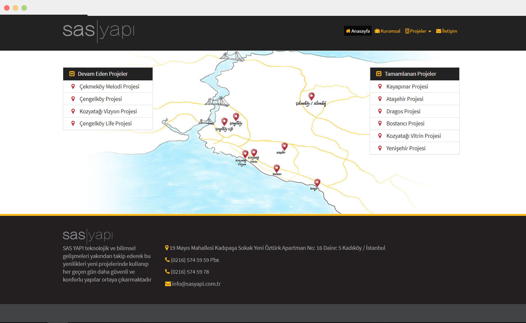The height and width of the screenshot is (323, 526).
Task: Navigate to the İletişim page
Action: [447, 31]
